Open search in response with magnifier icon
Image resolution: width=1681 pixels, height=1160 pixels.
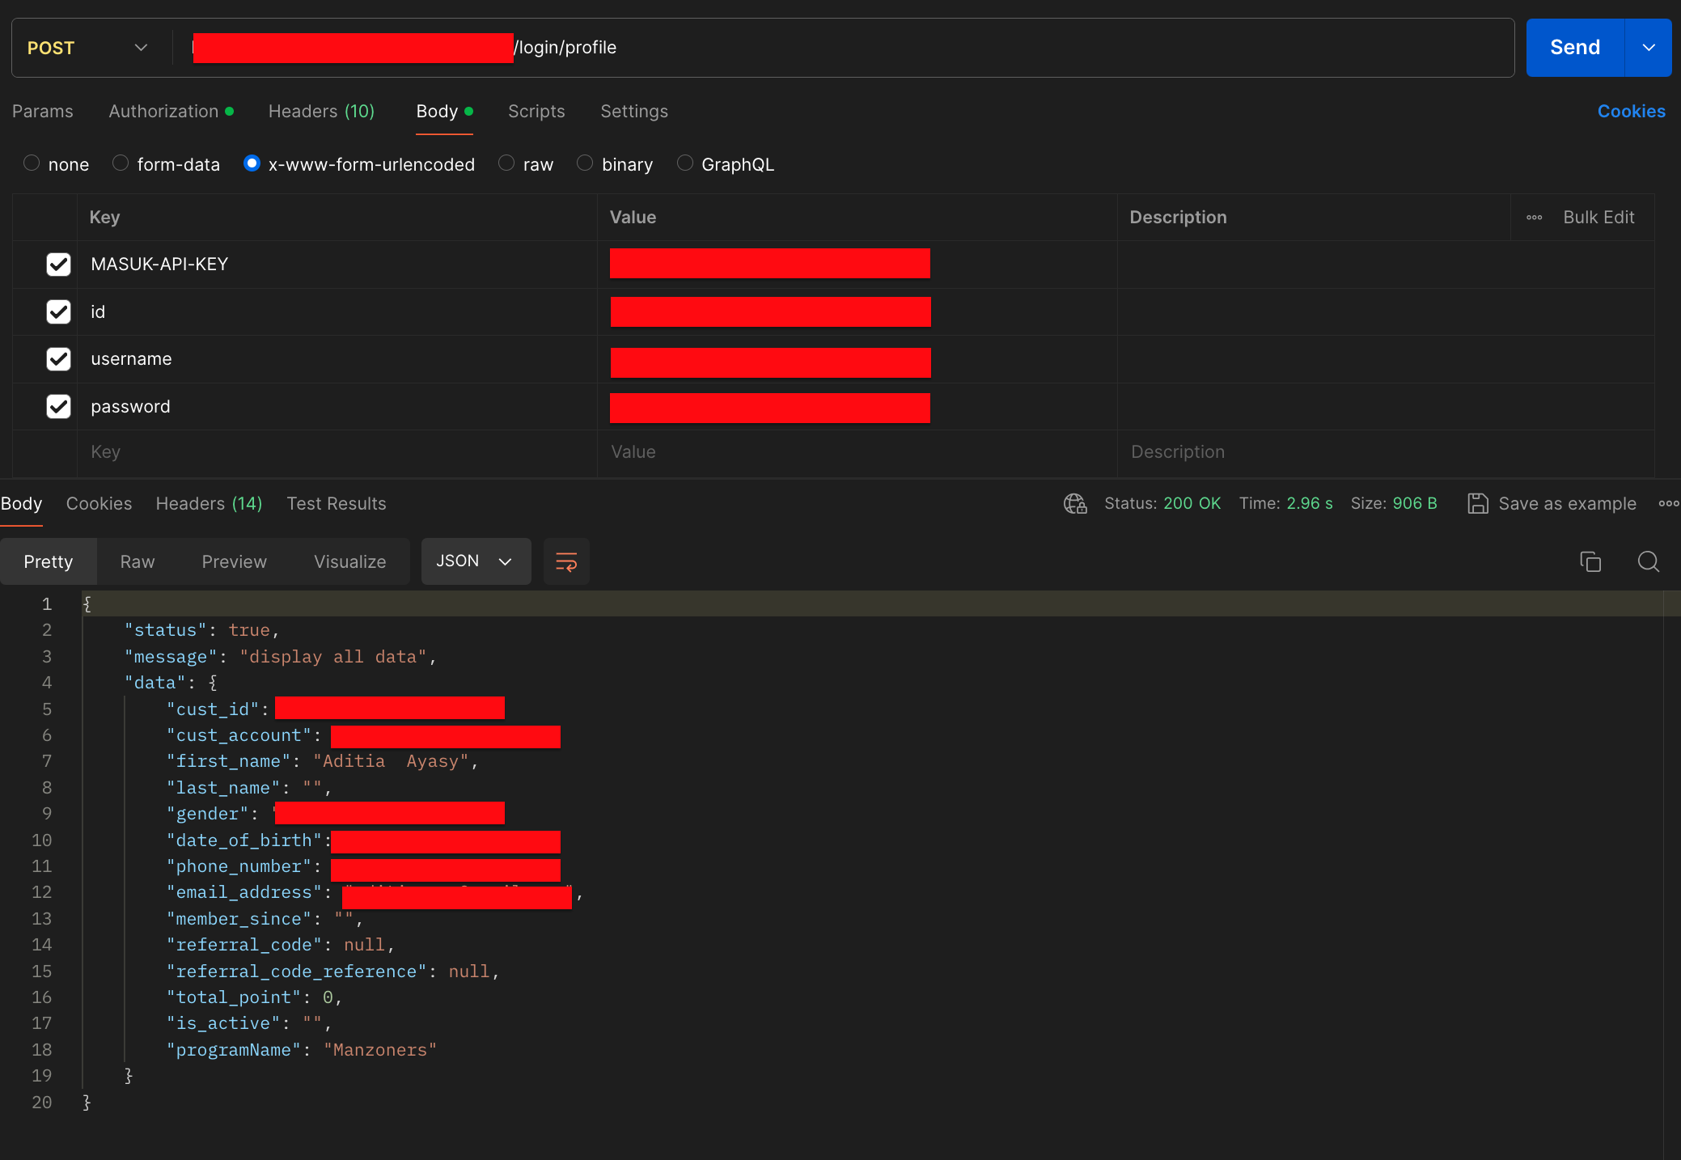pyautogui.click(x=1648, y=561)
